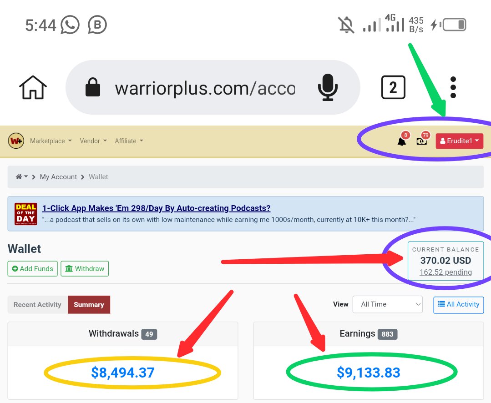Open the 1-Click App podcast deal link
This screenshot has width=491, height=403.
156,208
